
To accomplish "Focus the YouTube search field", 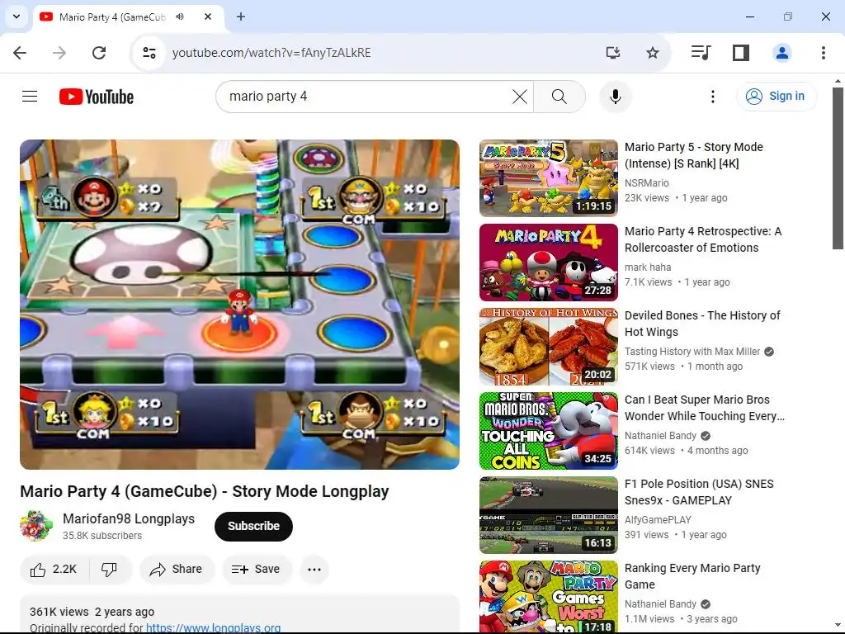I will pyautogui.click(x=366, y=97).
